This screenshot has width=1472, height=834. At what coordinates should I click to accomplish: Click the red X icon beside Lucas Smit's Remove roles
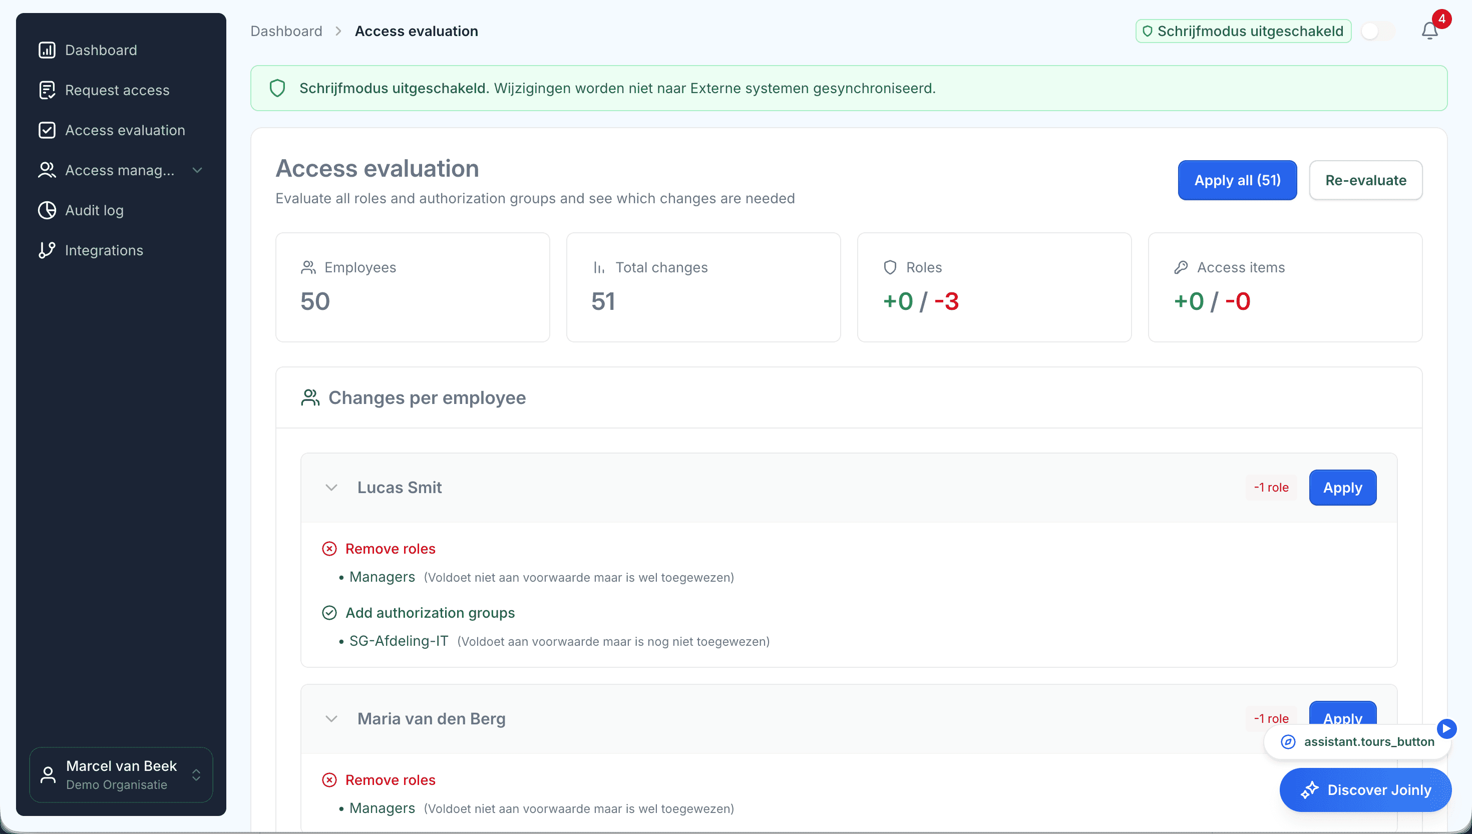pos(329,549)
